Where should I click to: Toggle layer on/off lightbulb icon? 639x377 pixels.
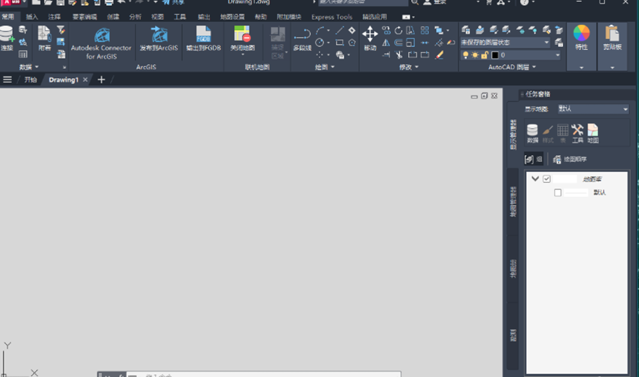(x=466, y=55)
